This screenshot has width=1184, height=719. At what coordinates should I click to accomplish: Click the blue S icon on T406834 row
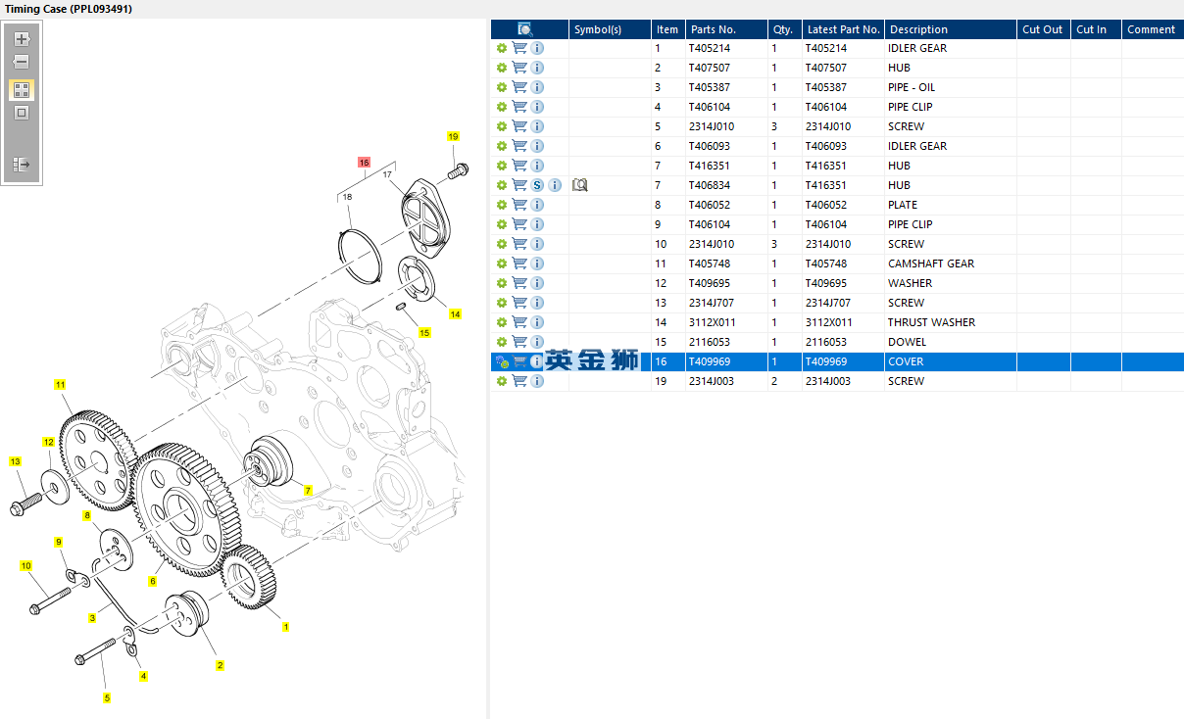tap(537, 185)
